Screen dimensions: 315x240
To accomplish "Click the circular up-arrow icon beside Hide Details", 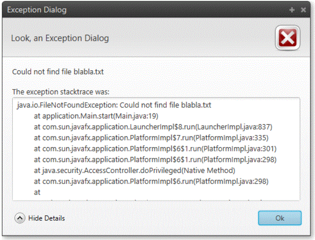I will pyautogui.click(x=20, y=218).
